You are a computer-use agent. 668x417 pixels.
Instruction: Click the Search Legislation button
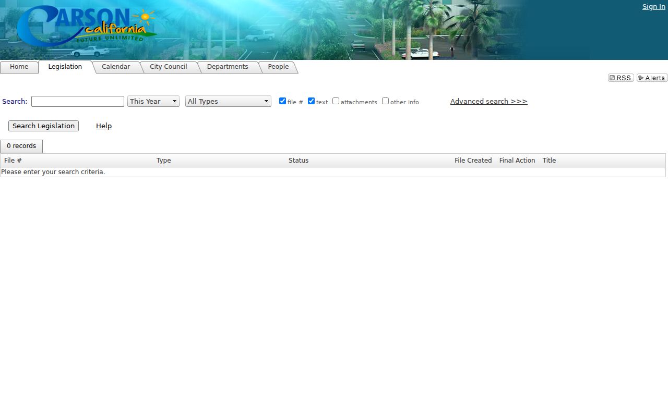click(43, 126)
